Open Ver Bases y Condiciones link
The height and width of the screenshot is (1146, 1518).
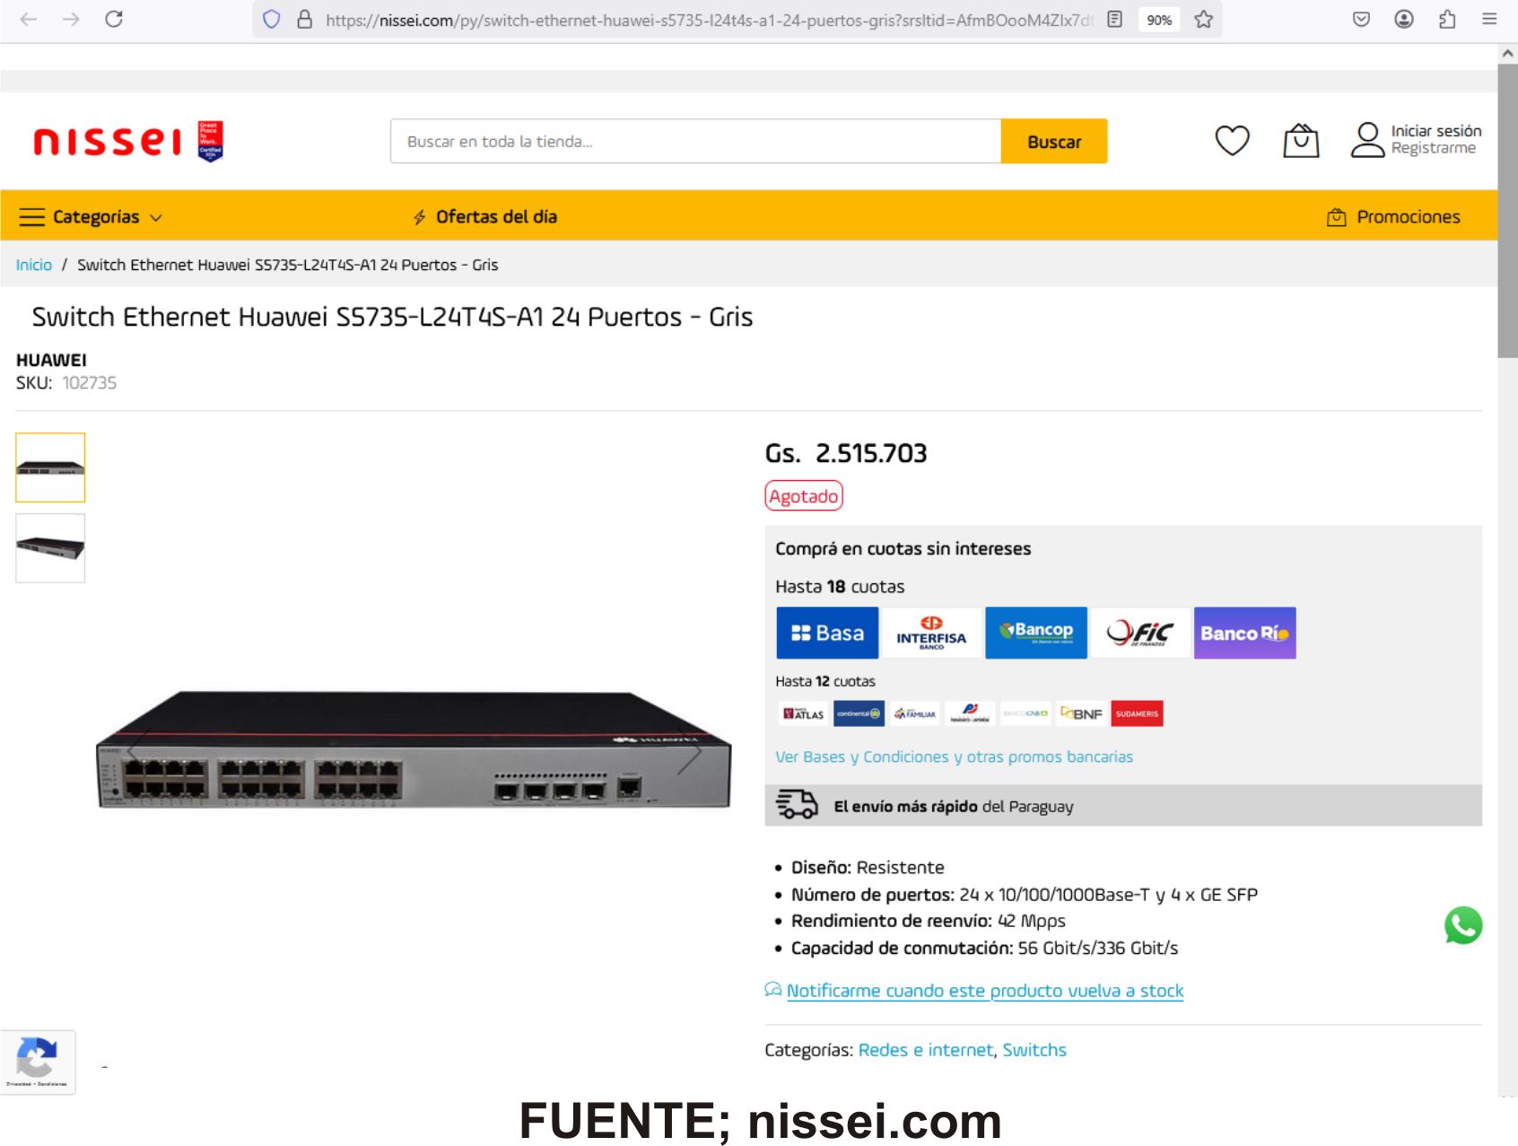(x=954, y=757)
